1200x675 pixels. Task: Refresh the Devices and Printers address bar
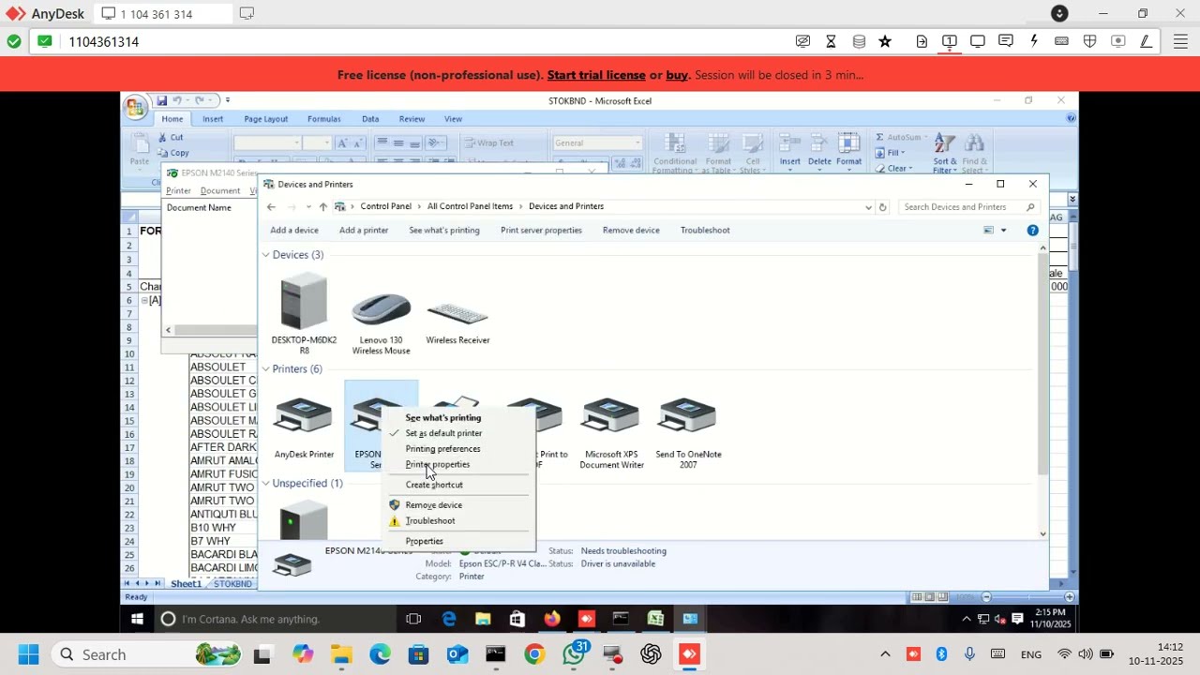click(882, 206)
